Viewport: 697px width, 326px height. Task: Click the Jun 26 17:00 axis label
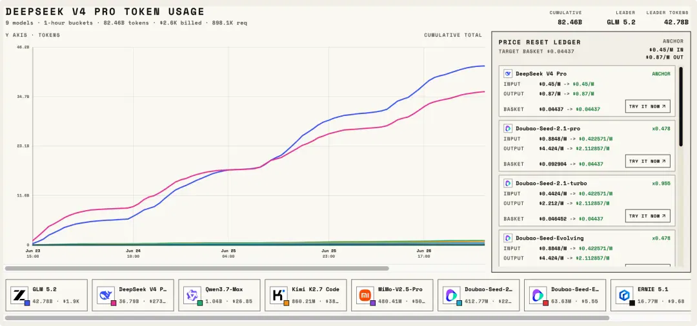pos(423,253)
